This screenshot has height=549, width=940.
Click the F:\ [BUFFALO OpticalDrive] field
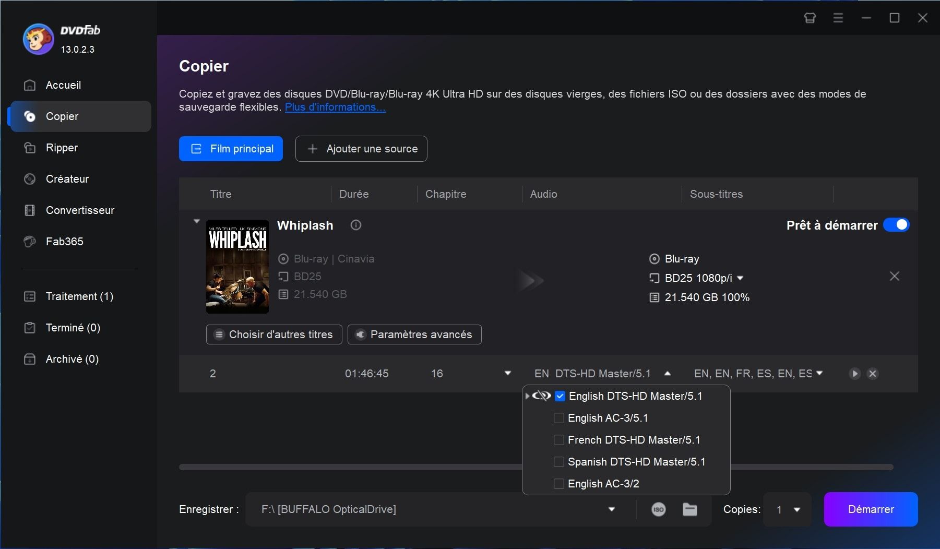pos(439,509)
